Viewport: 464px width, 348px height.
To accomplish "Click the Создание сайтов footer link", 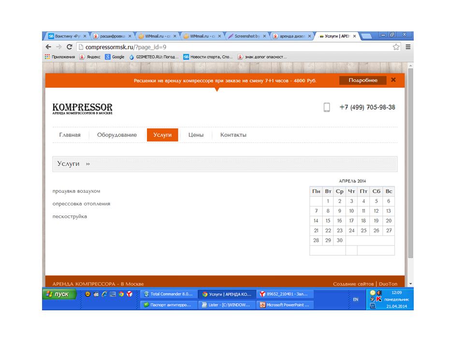I will (353, 284).
